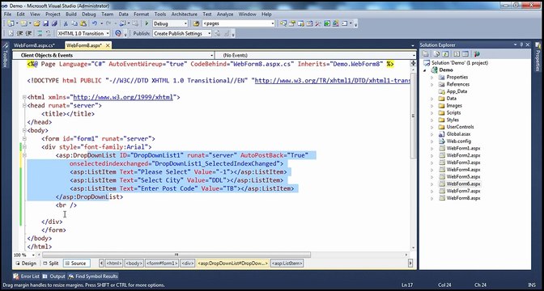
Task: Close the WebForm8.aspx tab with X
Action: (x=108, y=45)
